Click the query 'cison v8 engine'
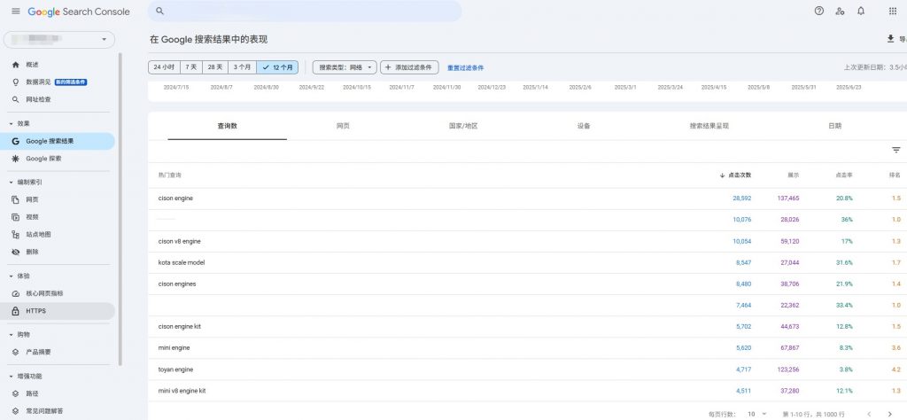This screenshot has height=420, width=907. pos(179,241)
